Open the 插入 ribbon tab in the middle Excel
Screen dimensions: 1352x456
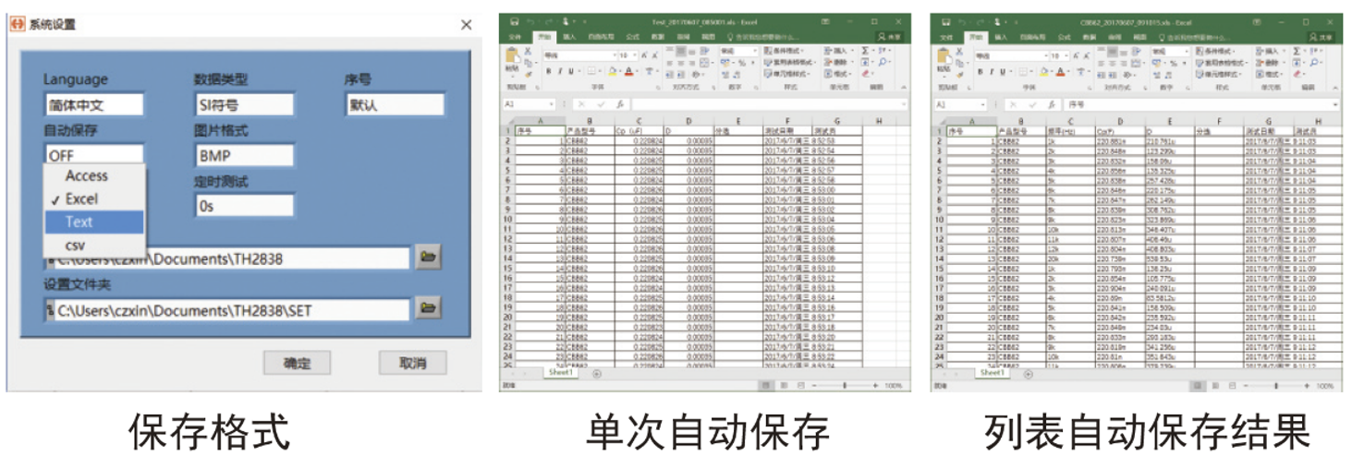570,37
